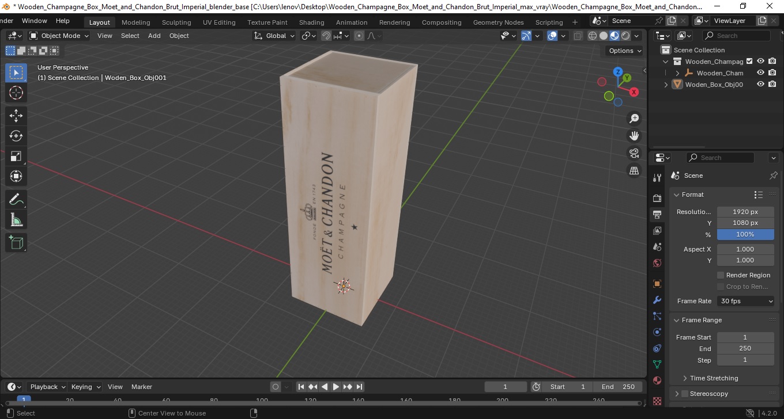The height and width of the screenshot is (419, 784).
Task: Open the viewport Options dropdown
Action: (x=625, y=51)
